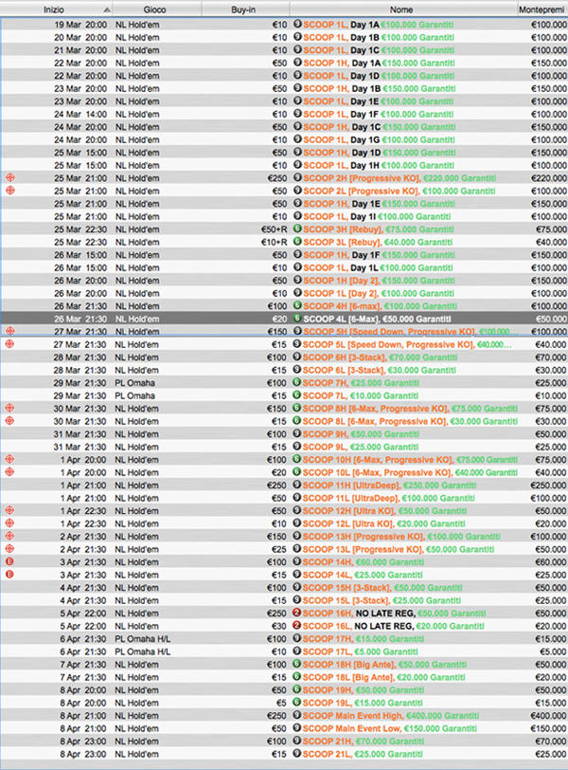
Task: Click 'PL Omaha' game in SCOOP 7H row
Action: [x=134, y=383]
